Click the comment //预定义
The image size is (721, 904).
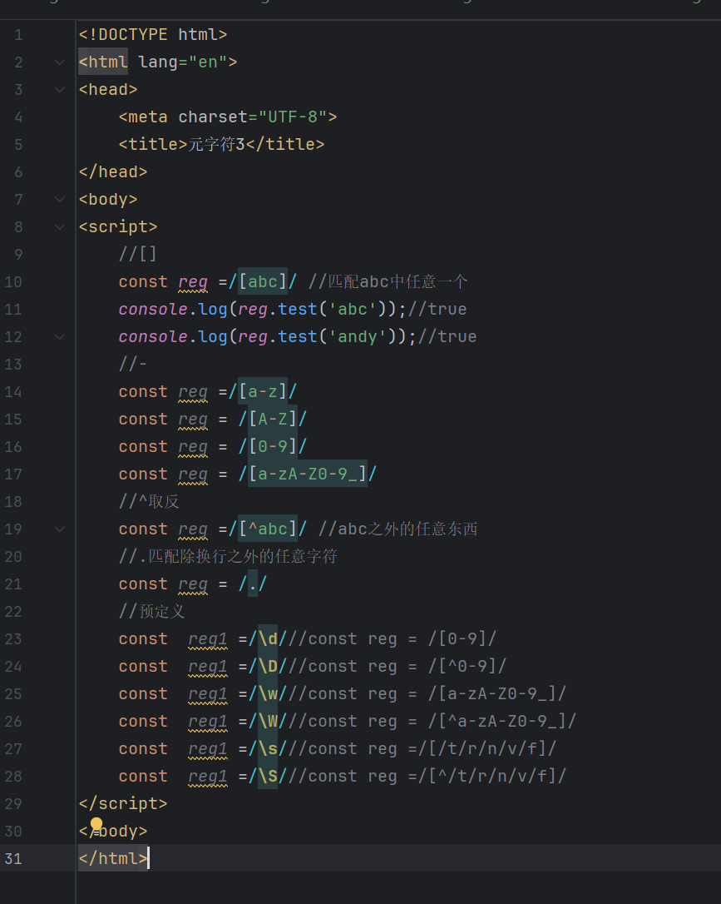tap(152, 611)
